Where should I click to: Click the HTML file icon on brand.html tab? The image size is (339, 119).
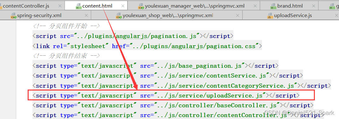tap(273, 6)
